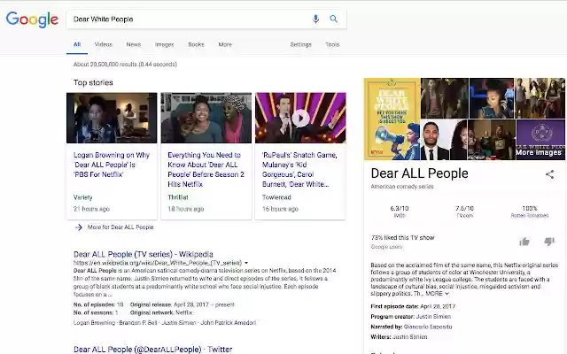The height and width of the screenshot is (354, 567).
Task: Open the 7.6/10 TV.com rating
Action: coord(464,212)
